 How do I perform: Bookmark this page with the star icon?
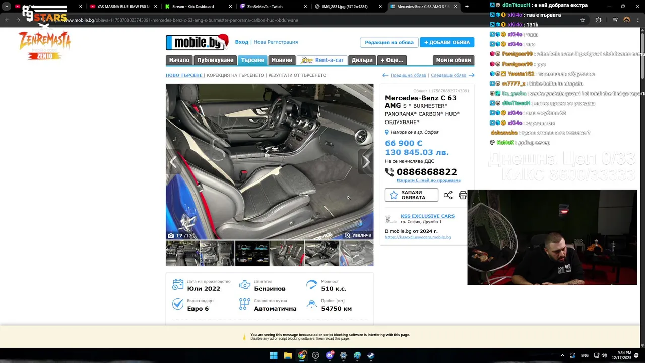point(583,20)
